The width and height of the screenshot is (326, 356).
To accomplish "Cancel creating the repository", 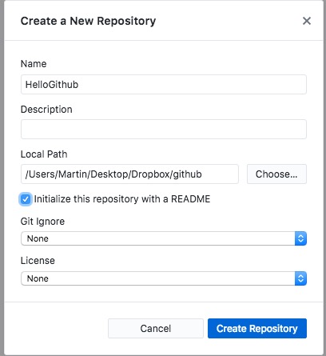I will pos(156,329).
